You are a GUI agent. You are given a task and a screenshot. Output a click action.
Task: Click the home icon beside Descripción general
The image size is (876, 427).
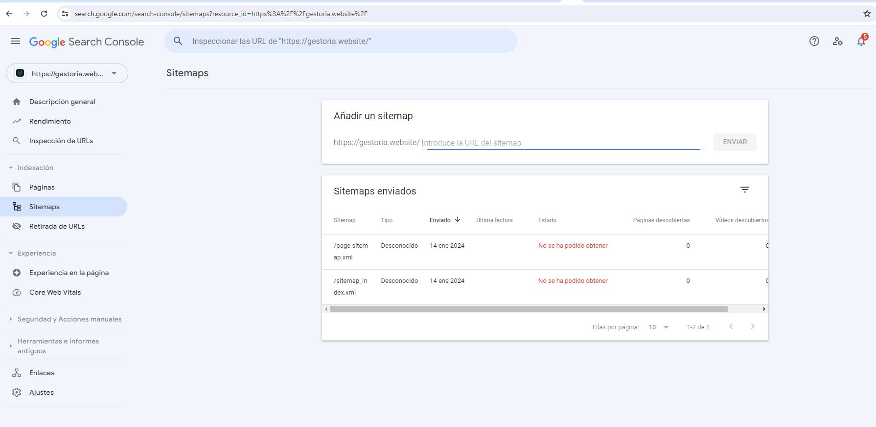[x=17, y=102]
